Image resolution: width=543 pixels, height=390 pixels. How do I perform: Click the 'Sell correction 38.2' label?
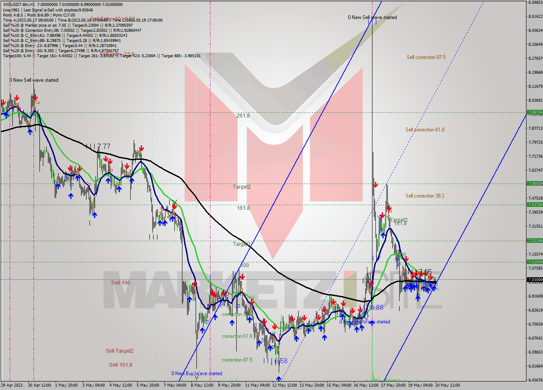(x=425, y=196)
